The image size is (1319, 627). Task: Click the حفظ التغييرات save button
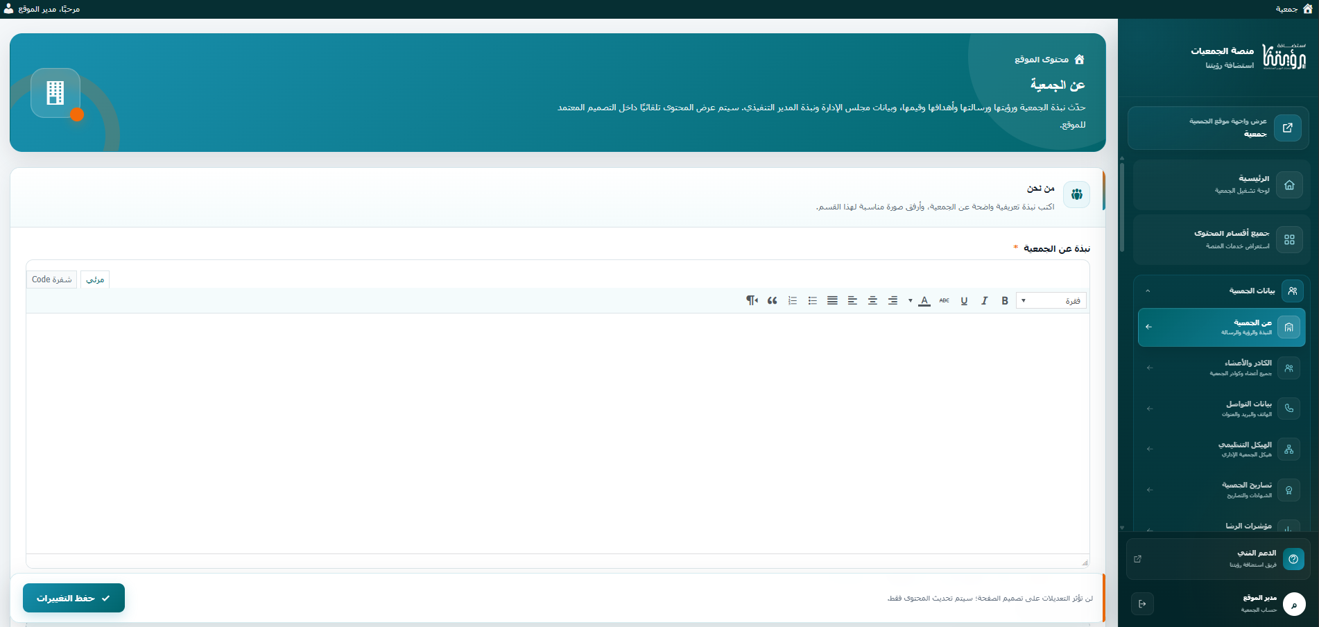[x=74, y=598]
